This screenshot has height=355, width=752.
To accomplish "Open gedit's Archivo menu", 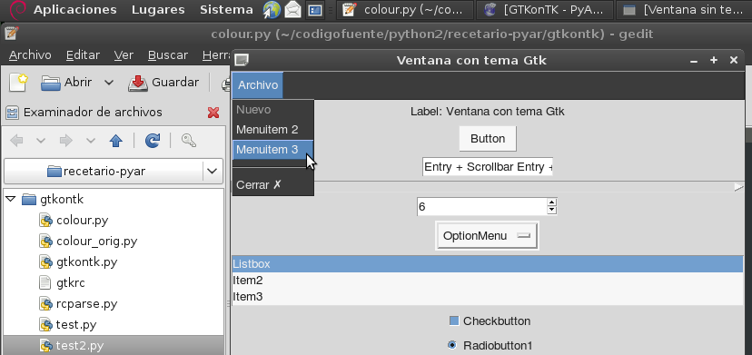I will tap(30, 55).
